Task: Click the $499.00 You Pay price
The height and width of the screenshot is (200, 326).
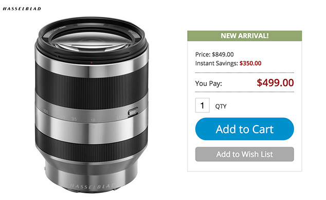Action: click(x=275, y=83)
